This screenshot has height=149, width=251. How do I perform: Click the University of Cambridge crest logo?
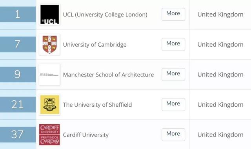tap(49, 44)
